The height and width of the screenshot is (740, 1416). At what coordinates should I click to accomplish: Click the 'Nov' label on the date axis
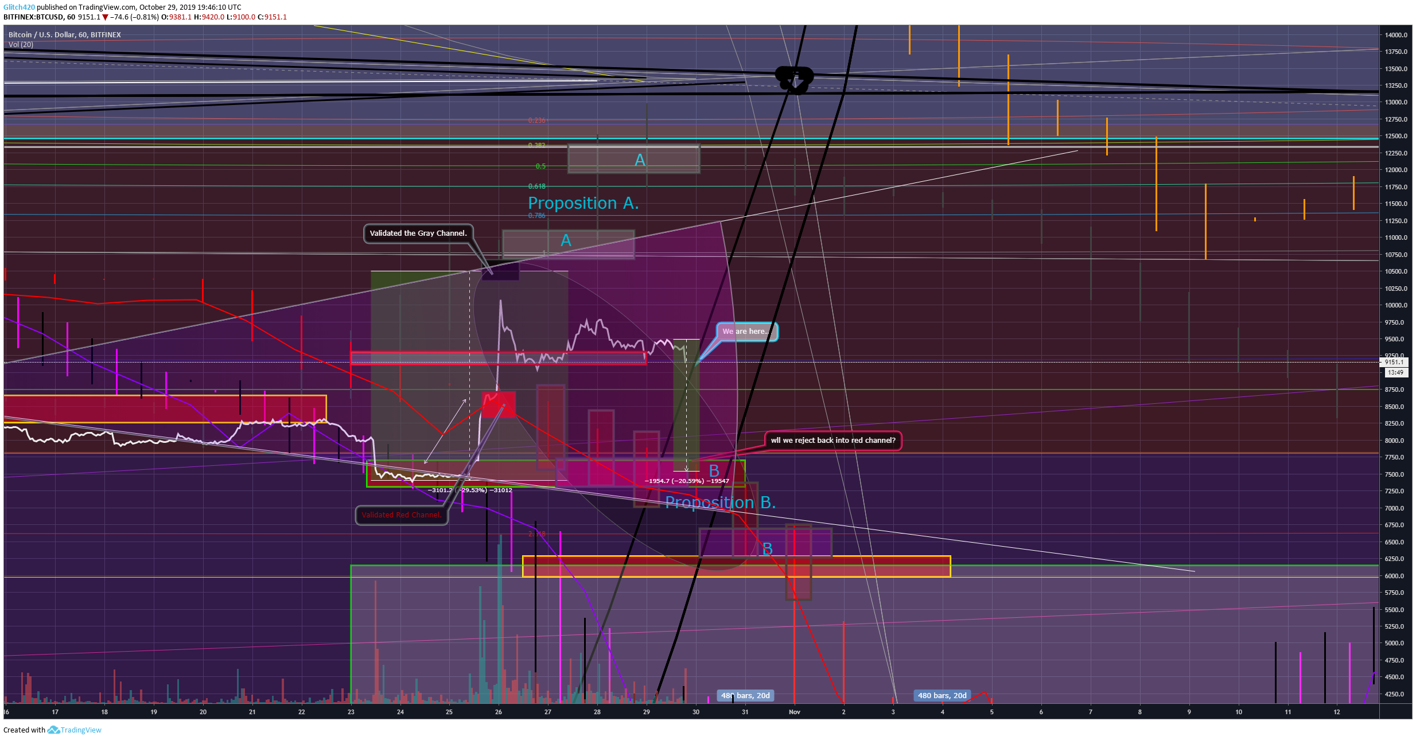(x=794, y=712)
